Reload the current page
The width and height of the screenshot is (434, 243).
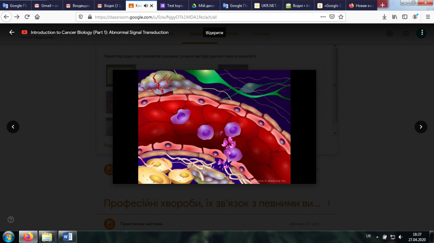click(27, 17)
